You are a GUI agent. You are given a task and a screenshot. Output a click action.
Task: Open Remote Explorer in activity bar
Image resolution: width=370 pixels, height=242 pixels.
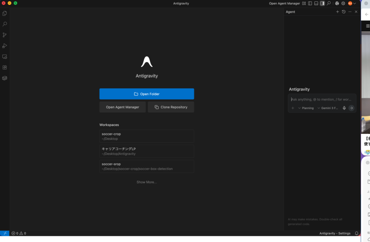click(5, 57)
